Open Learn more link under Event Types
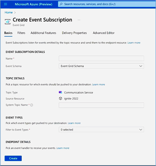 pos(74,123)
